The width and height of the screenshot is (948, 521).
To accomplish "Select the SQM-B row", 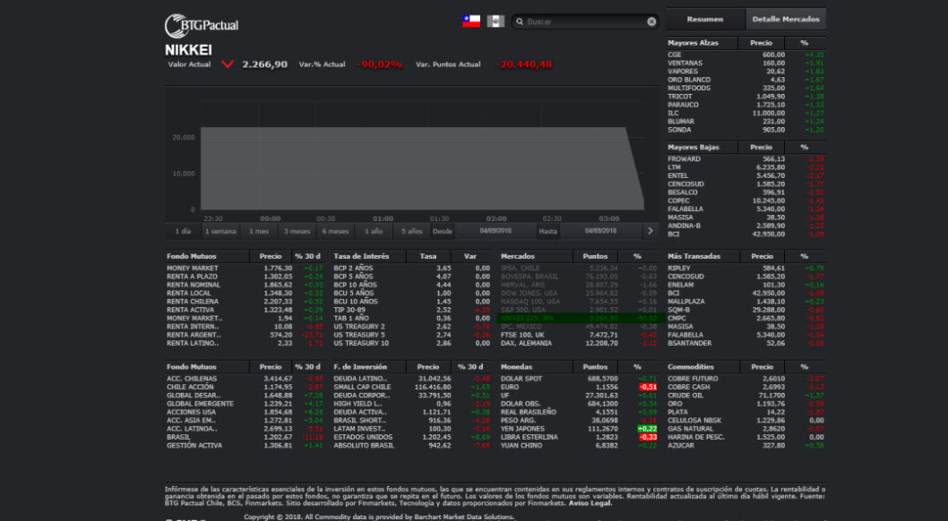I will tap(746, 310).
